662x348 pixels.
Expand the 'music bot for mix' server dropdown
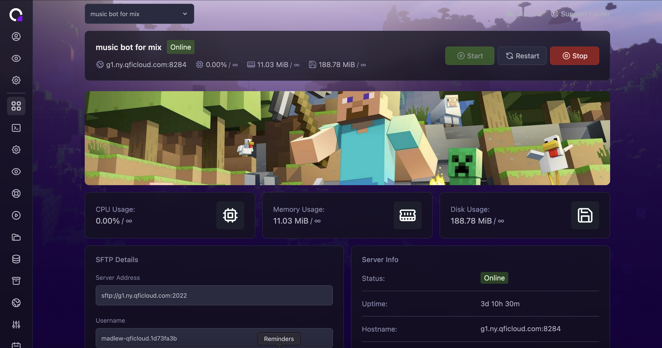click(x=139, y=14)
